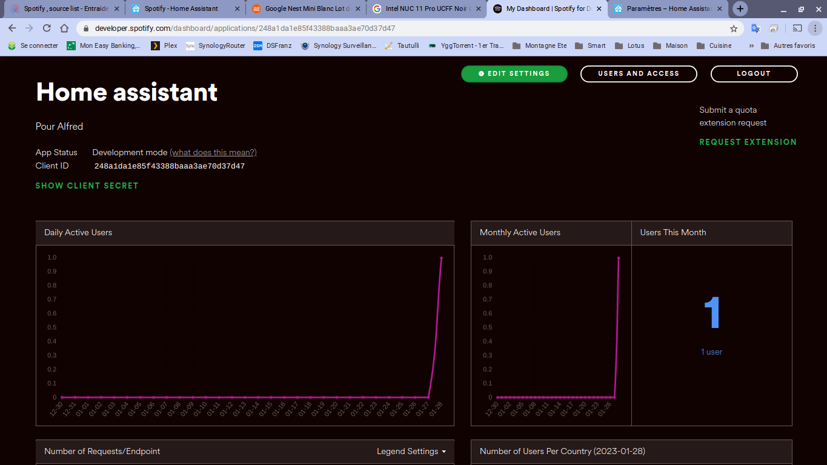Open the DSFranz bookmark
This screenshot has height=465, width=827.
[273, 45]
